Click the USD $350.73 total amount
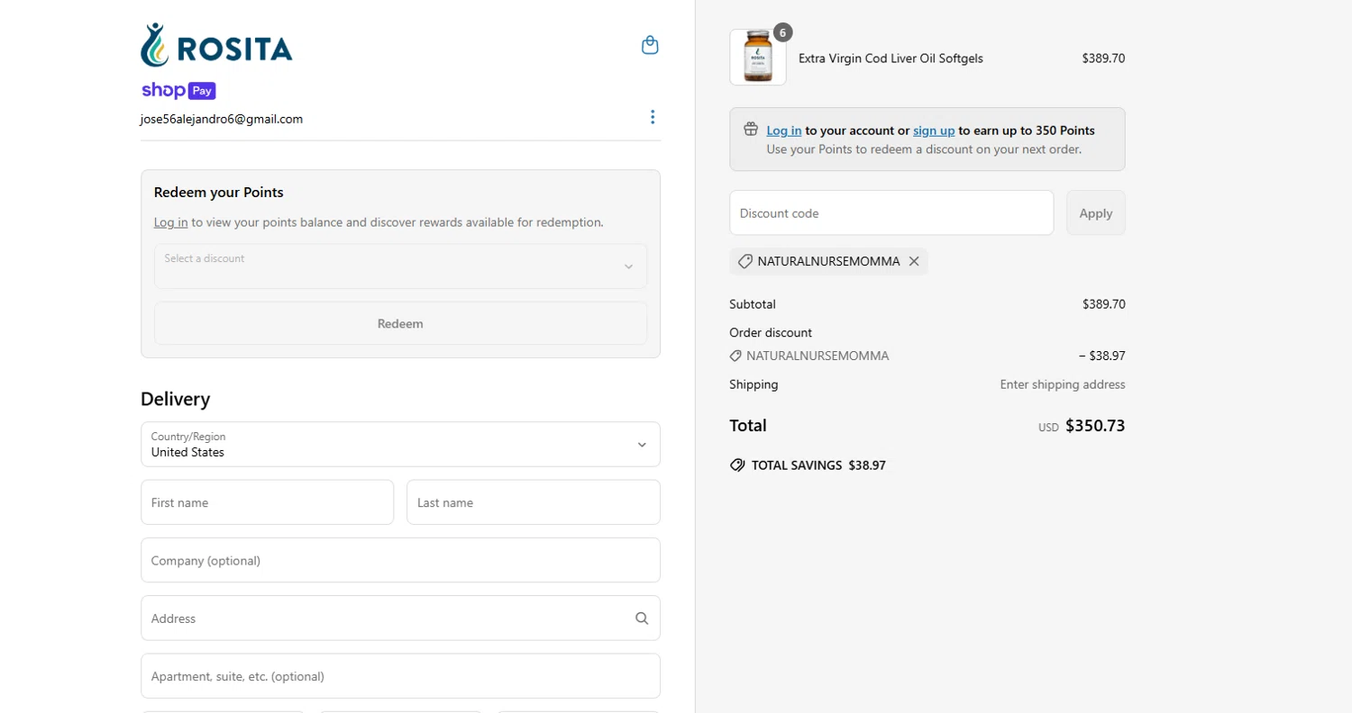This screenshot has height=713, width=1352. tap(1082, 426)
